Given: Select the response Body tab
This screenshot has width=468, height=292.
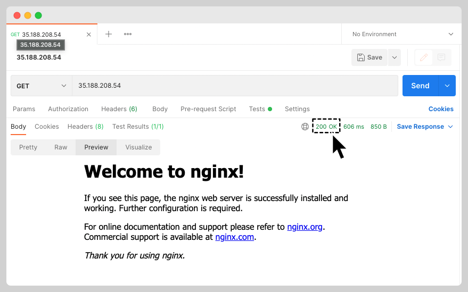Looking at the screenshot, I should [x=18, y=127].
